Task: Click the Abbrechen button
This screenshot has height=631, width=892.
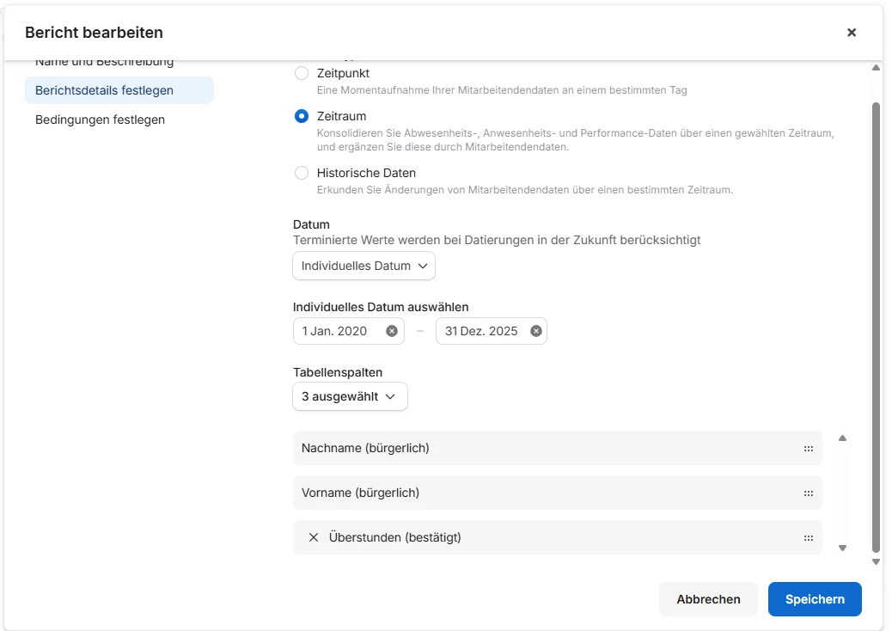Action: coord(708,599)
